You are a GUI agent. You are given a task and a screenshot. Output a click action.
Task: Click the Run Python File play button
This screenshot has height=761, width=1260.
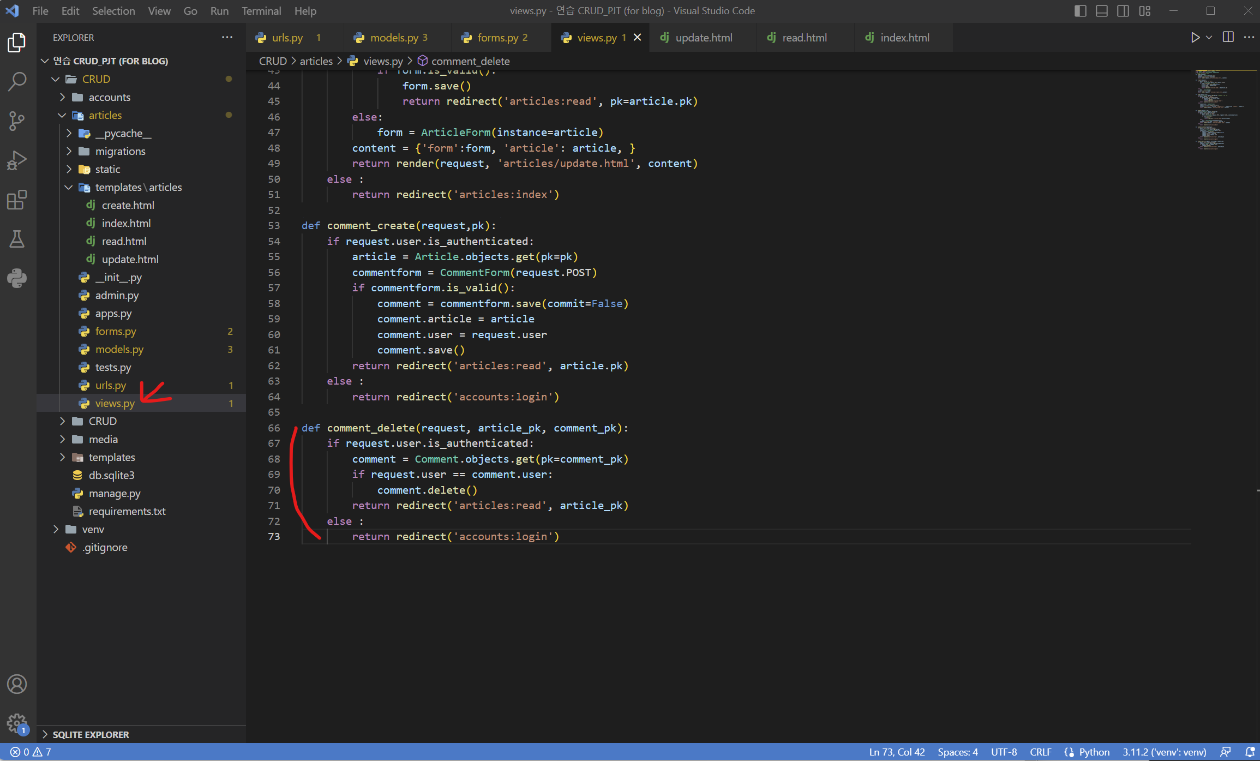click(1195, 38)
